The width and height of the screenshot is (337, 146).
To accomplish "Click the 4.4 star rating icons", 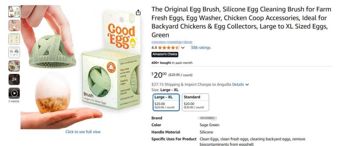I will point(168,48).
